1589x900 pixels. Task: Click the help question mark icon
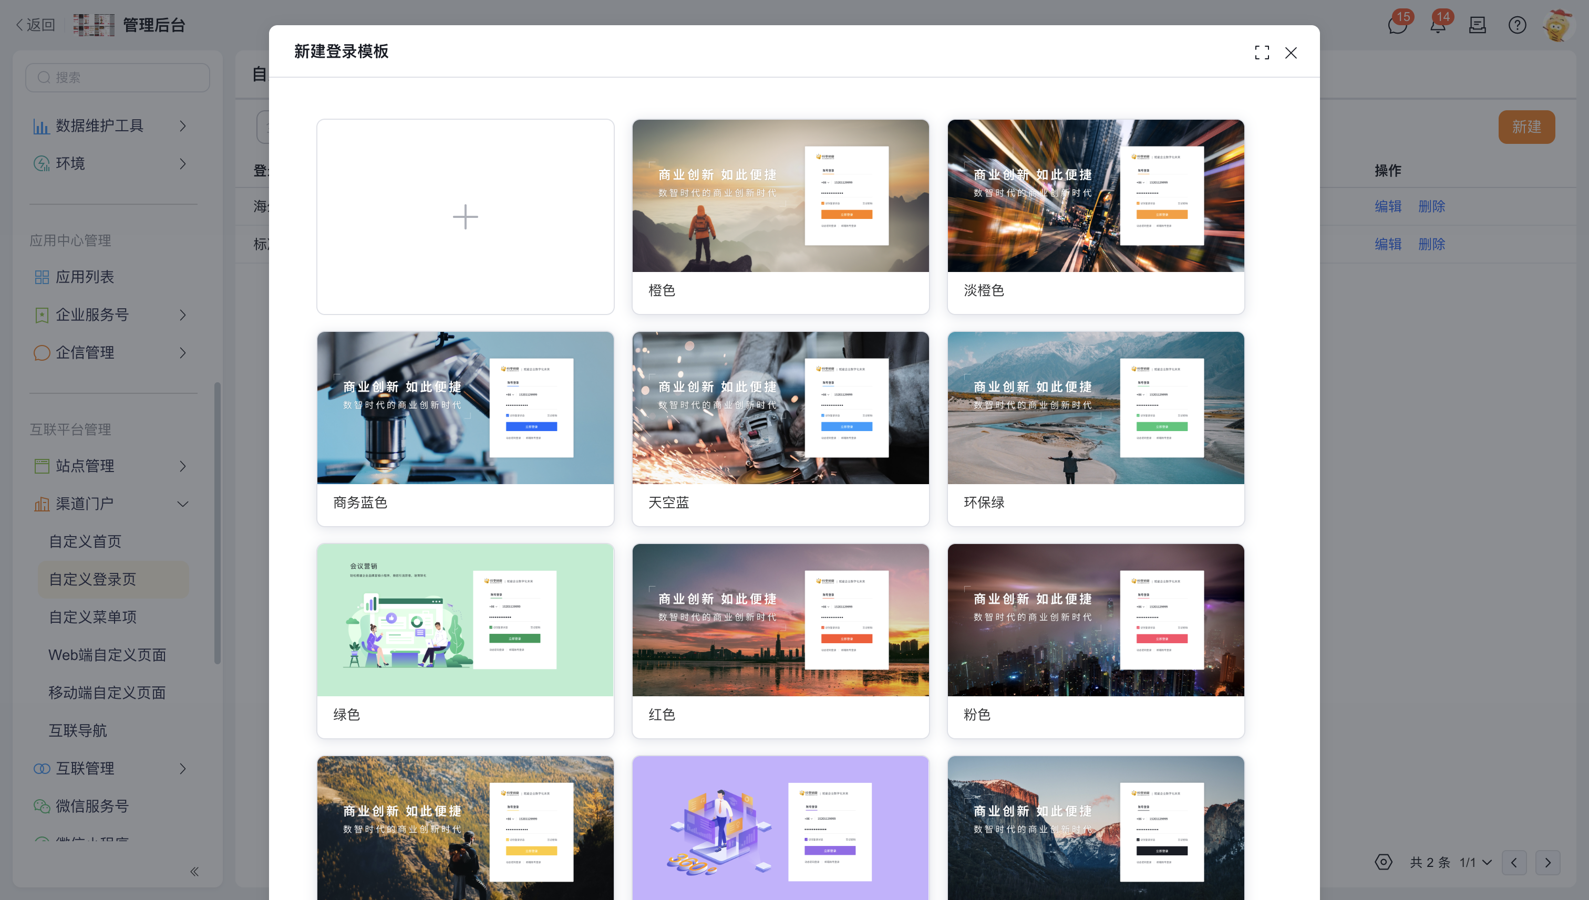point(1517,25)
